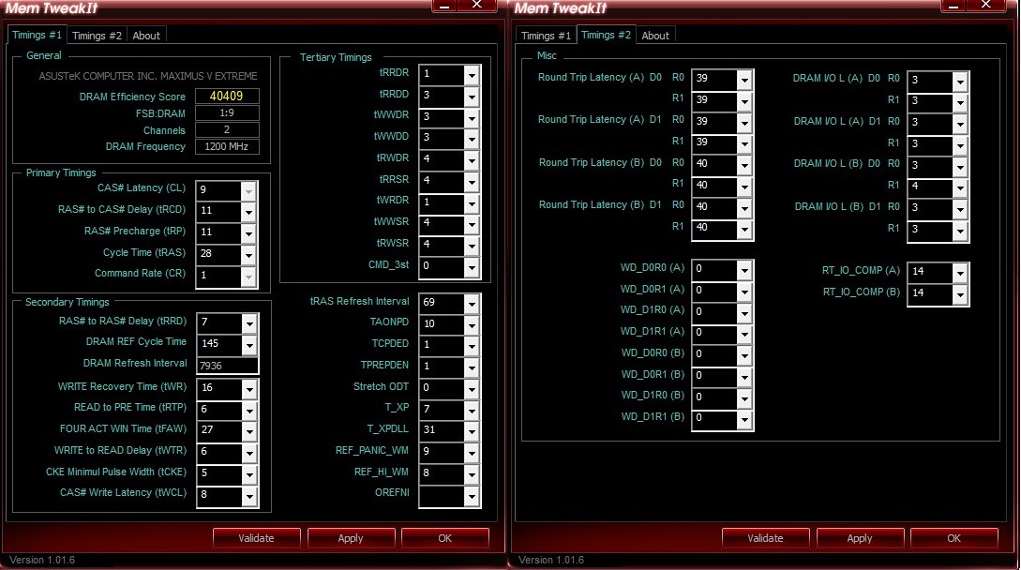Expand WD_D0R0 (B) dropdown
This screenshot has width=1021, height=570.
tap(744, 356)
